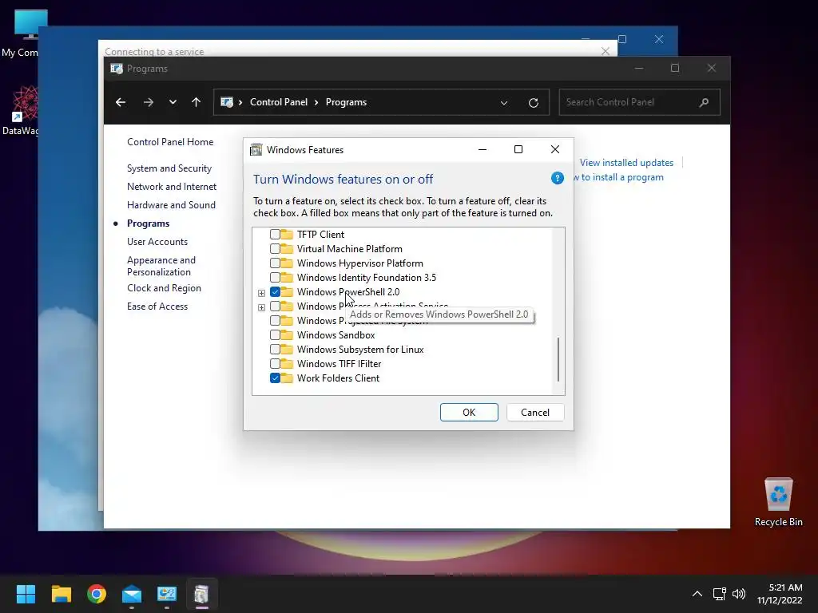Enable Windows Hypervisor Platform checkbox
The image size is (818, 613).
pyautogui.click(x=275, y=263)
